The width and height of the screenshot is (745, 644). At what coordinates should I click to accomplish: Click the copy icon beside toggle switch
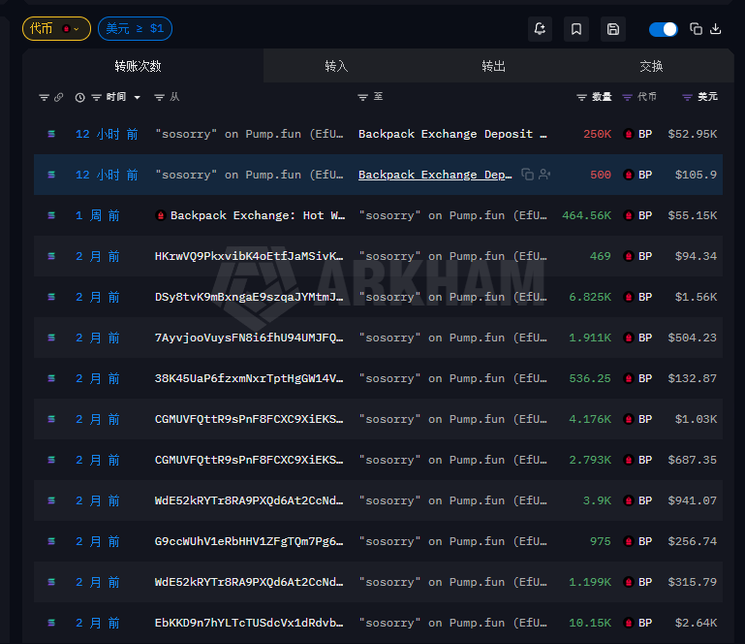(x=696, y=29)
